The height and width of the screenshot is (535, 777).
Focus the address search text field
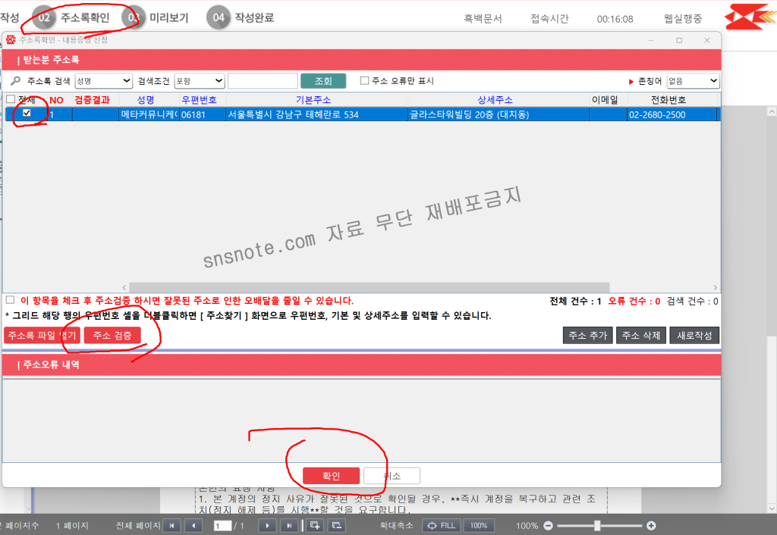tap(263, 80)
